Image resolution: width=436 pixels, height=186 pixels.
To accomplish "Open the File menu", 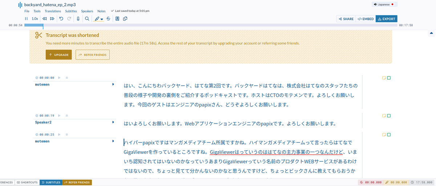I will 27,11.
